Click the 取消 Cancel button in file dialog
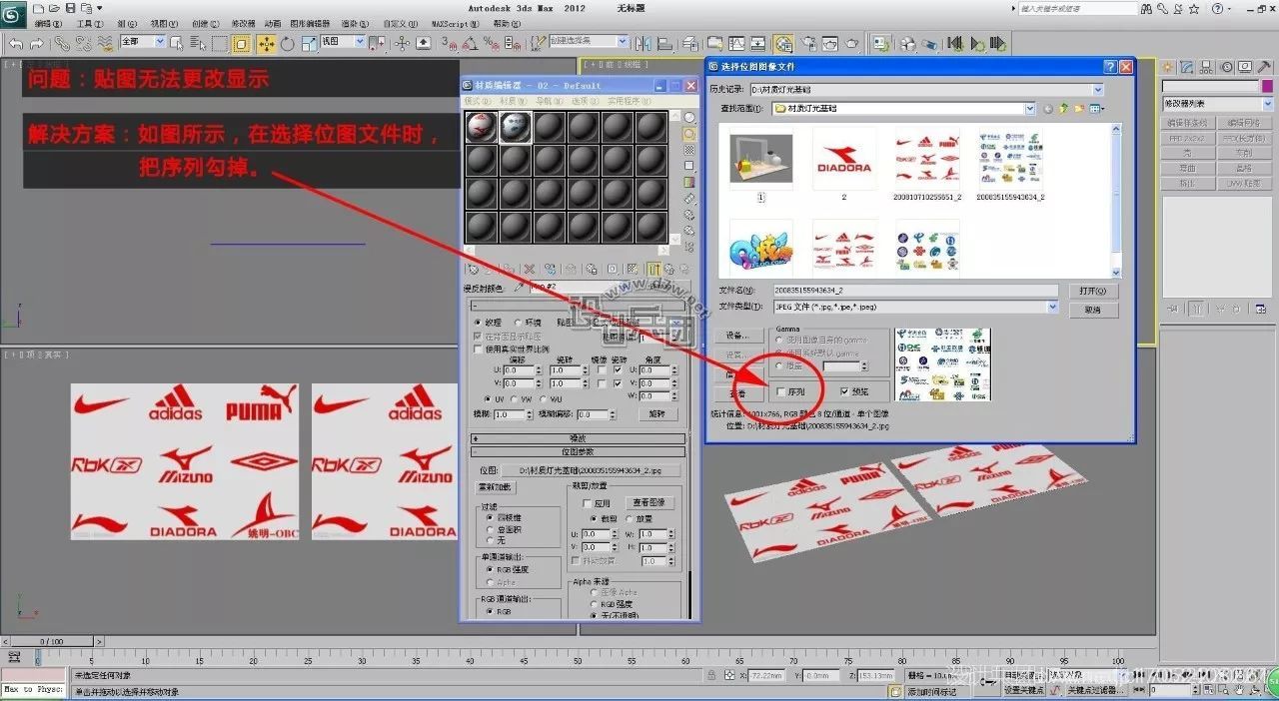 coord(1092,310)
